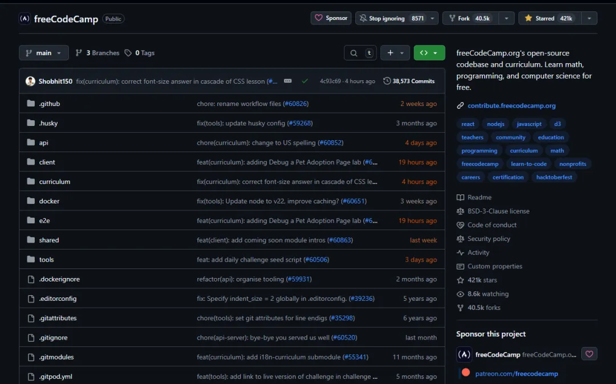Open pull request #39236 link

[362, 299]
